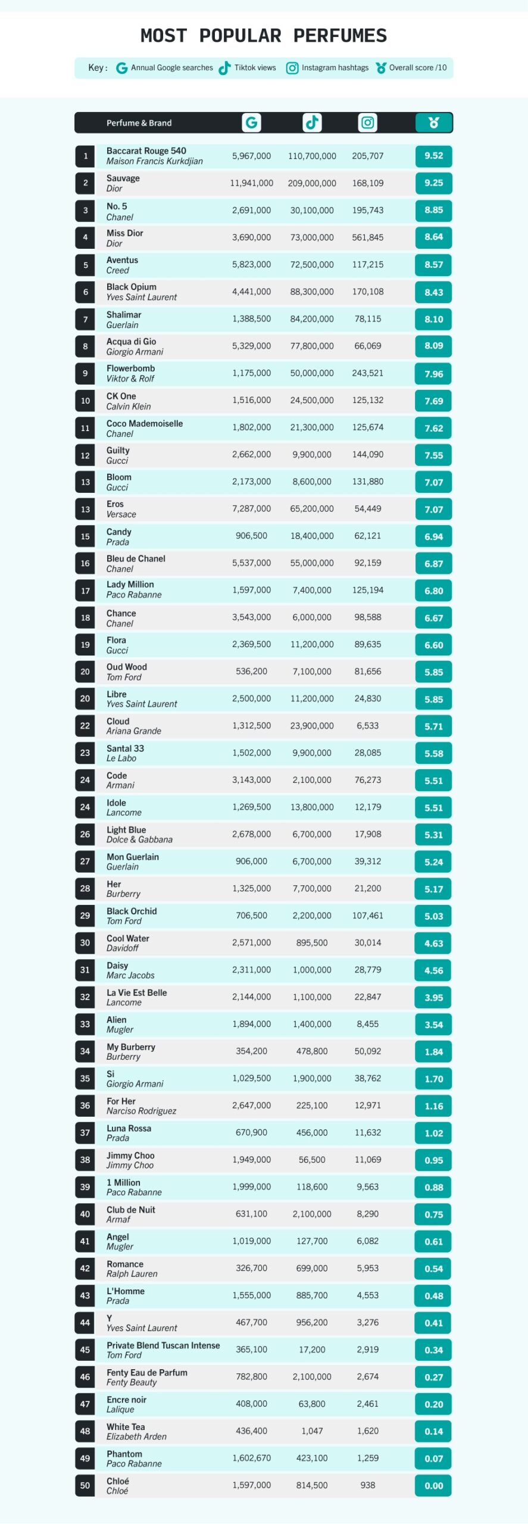Click the 4.63 score badge for Cool Water
The height and width of the screenshot is (1524, 528).
(433, 943)
